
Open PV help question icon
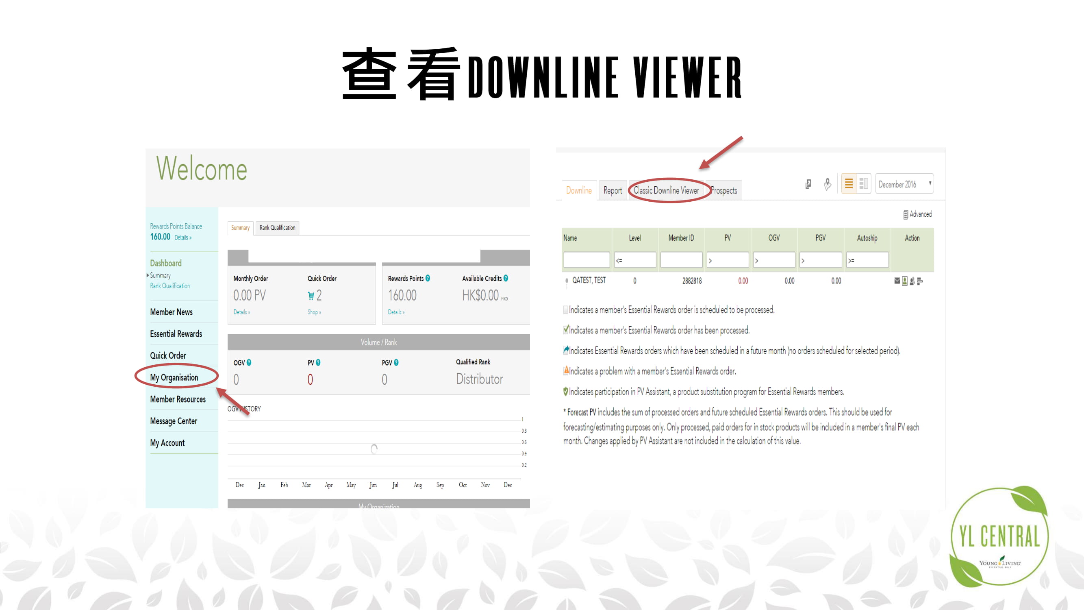pyautogui.click(x=318, y=362)
